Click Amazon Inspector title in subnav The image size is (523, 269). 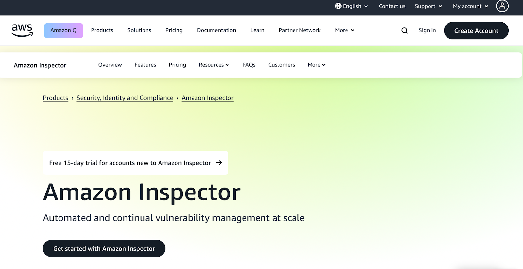pyautogui.click(x=40, y=65)
